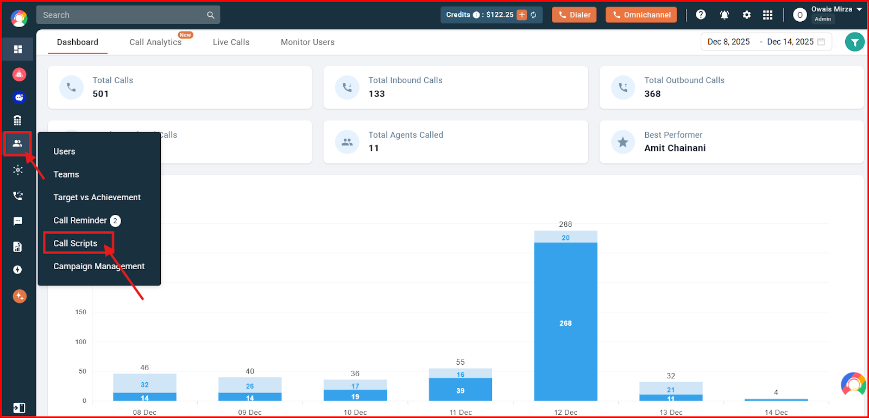Refresh the credits balance
869x418 pixels.
pyautogui.click(x=533, y=15)
